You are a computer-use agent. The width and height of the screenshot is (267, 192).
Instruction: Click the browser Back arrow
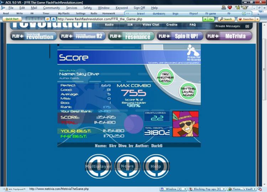30,19
